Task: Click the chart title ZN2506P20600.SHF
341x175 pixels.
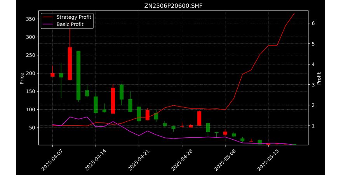Action: coord(173,6)
